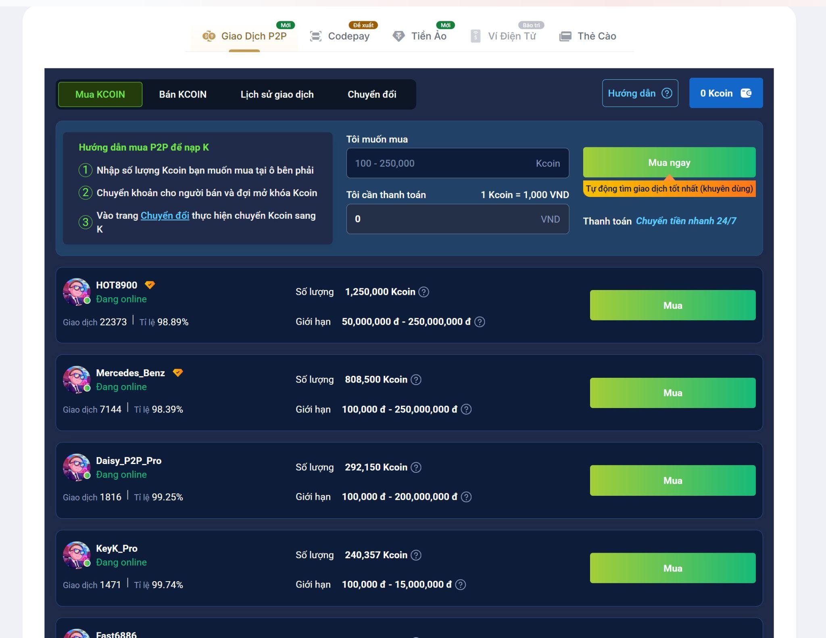This screenshot has width=826, height=638.
Task: Click Mercedes_Benz verified badge icon
Action: pos(177,373)
